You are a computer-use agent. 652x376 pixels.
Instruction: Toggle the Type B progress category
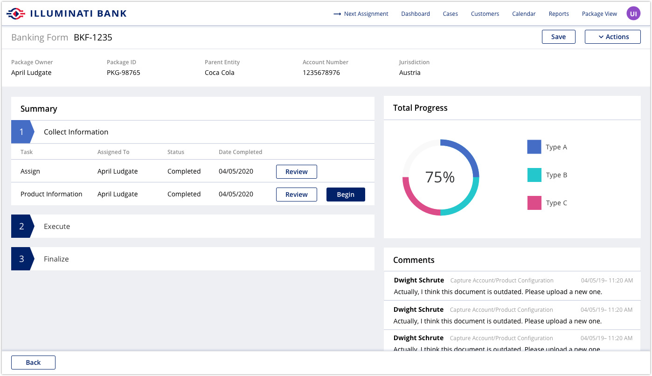(534, 175)
